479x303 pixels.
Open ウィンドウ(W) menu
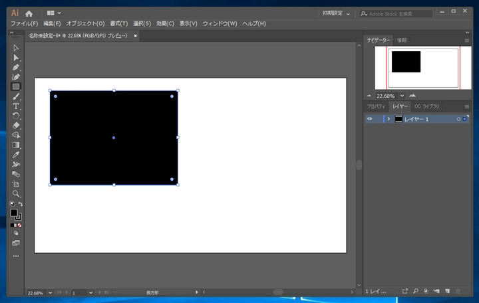[220, 23]
